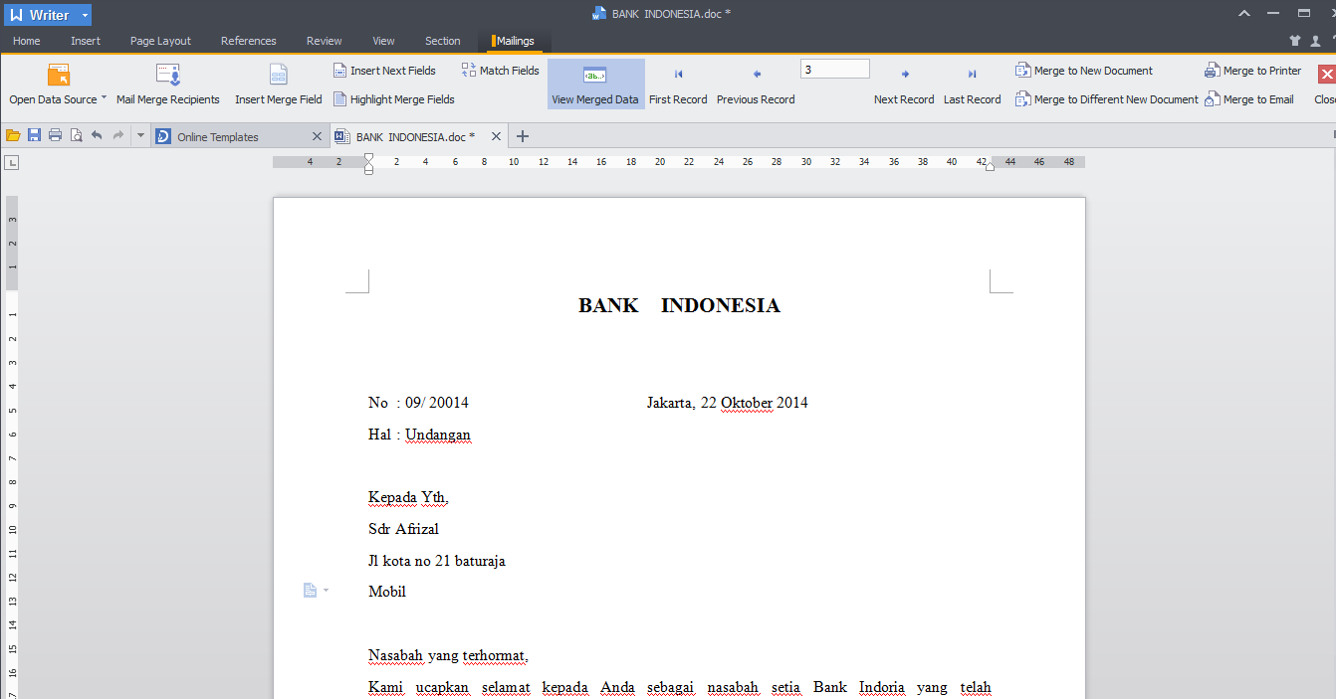The height and width of the screenshot is (699, 1336).
Task: Click the misspelled word Undangan
Action: pyautogui.click(x=438, y=435)
